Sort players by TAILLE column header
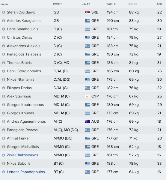This screenshot has height=180, width=166. pyautogui.click(x=111, y=4)
